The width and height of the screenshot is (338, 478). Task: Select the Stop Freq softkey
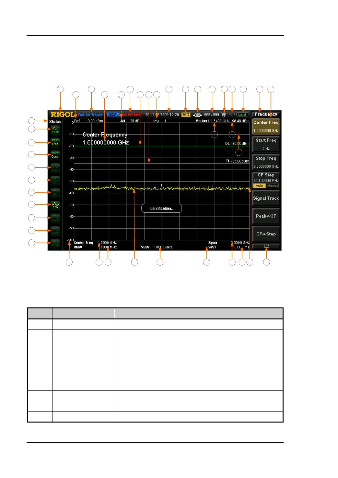[266, 162]
